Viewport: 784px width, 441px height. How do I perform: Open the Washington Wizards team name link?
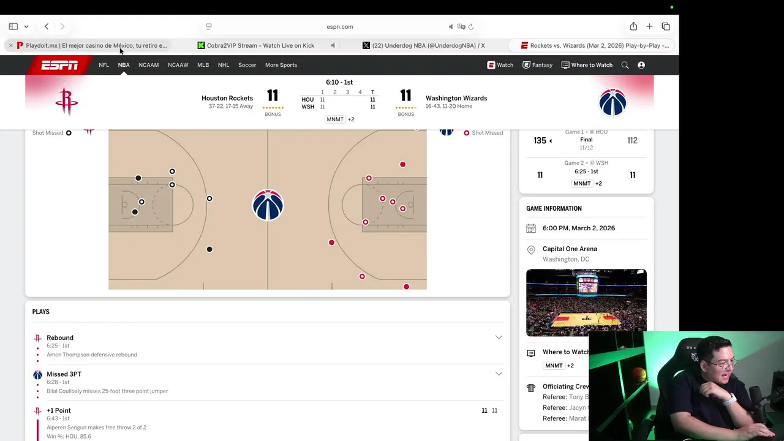[x=456, y=98]
